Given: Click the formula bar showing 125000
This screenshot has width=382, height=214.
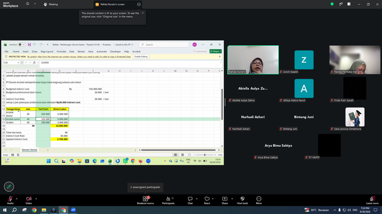Looking at the screenshot, I should tap(130, 62).
